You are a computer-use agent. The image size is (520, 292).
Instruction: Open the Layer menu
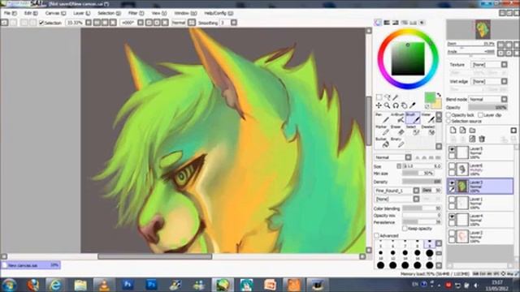(x=81, y=13)
